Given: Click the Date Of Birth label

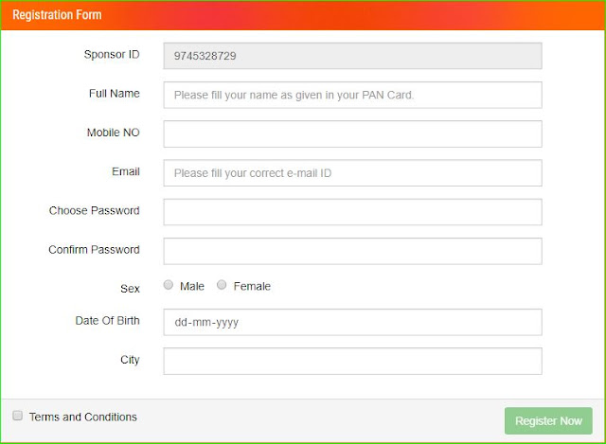Looking at the screenshot, I should coord(107,321).
